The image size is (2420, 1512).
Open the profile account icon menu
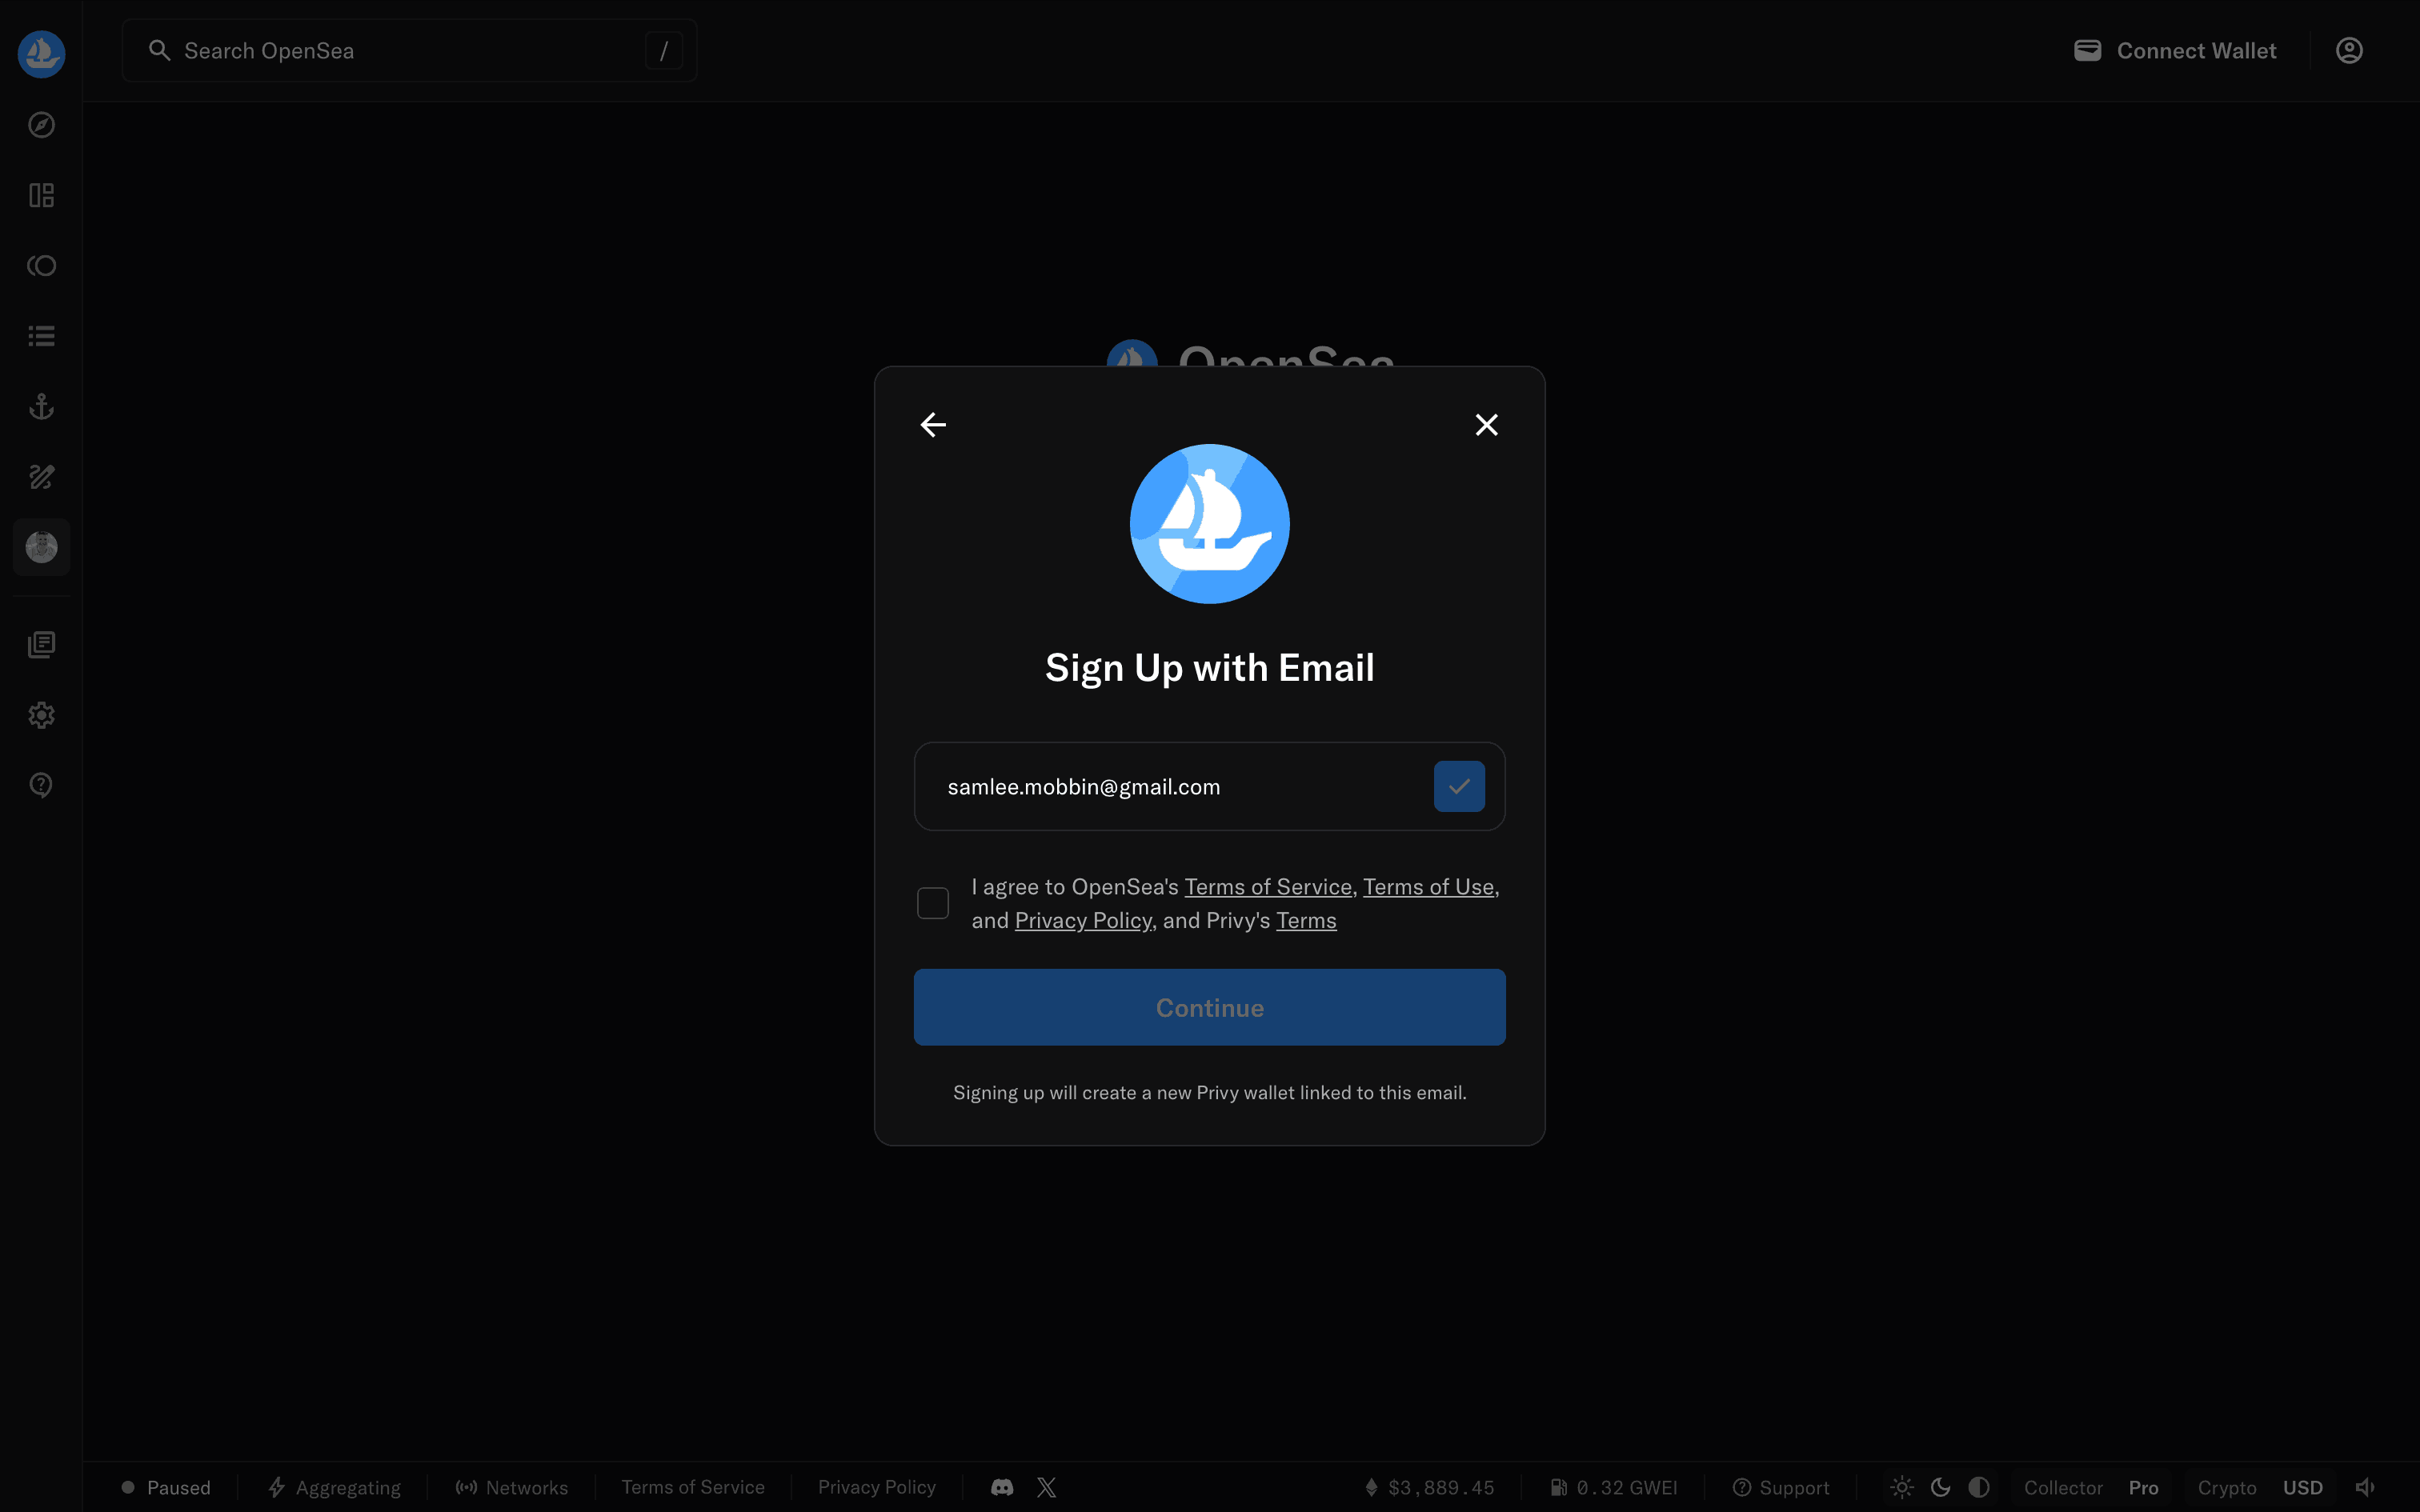point(2349,51)
